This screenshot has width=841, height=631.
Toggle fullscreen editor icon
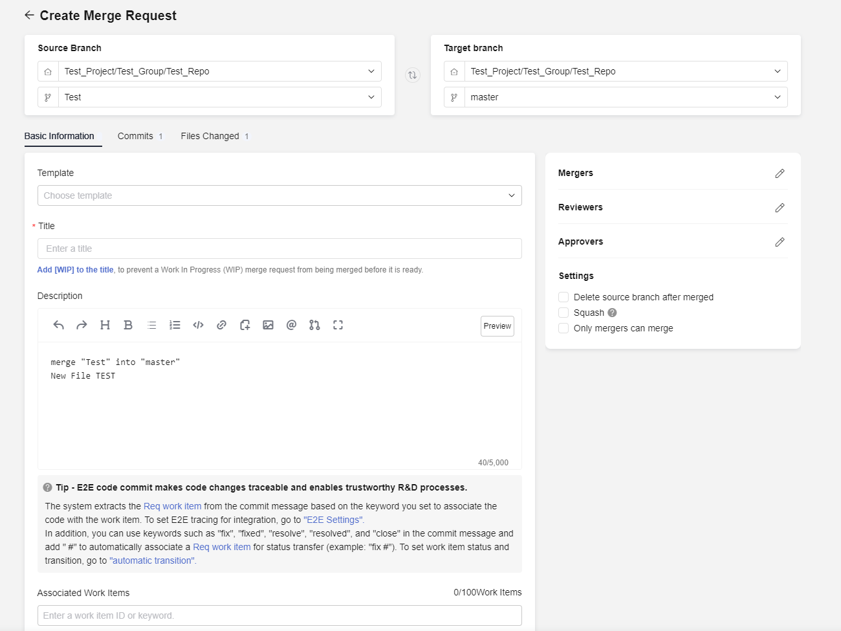(338, 325)
